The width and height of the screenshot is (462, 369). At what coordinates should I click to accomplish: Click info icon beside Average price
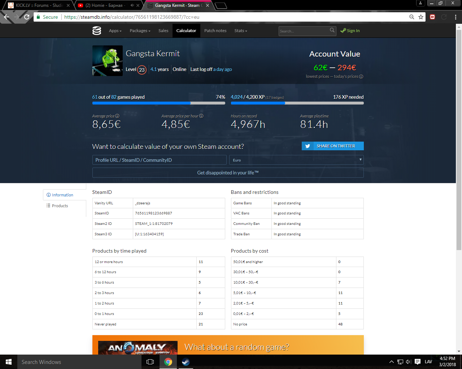[117, 116]
